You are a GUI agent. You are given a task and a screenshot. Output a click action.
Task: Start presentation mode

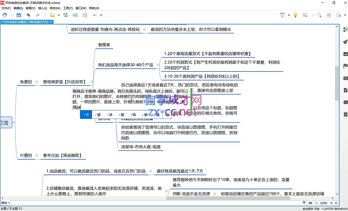282,15
